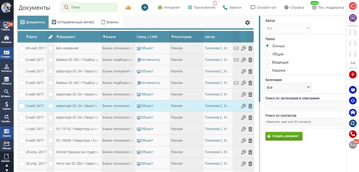
Task: Delete the 'Без названия' document trash icon
Action: pos(250,48)
